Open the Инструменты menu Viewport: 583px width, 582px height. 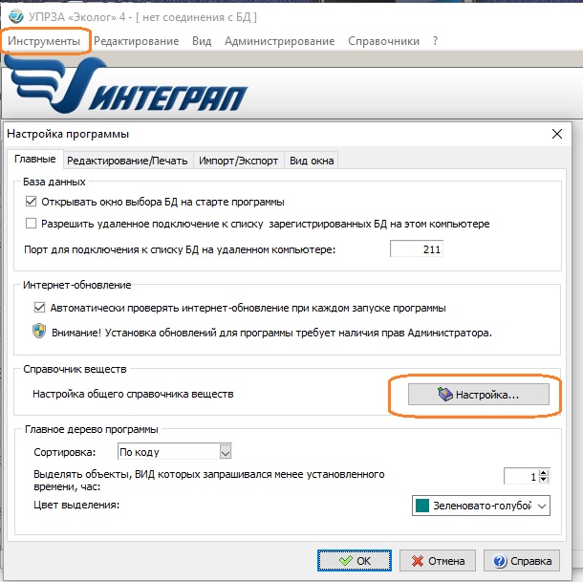[x=46, y=41]
